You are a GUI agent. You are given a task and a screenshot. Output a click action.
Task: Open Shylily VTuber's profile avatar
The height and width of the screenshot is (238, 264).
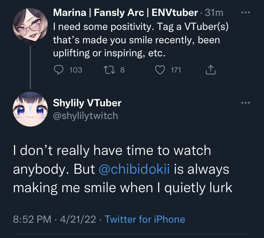click(30, 110)
